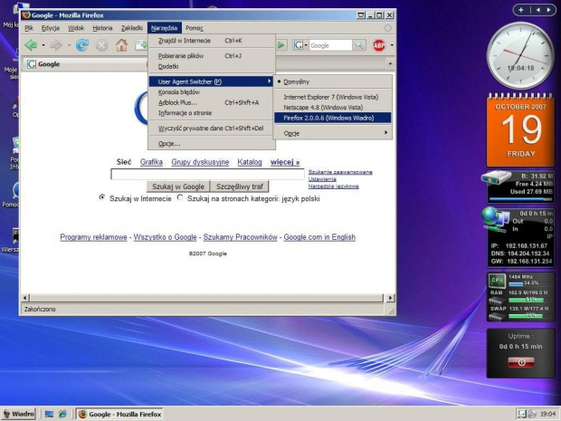Expand the Opcje submenu in User Agent list
Viewport: 561px width, 421px height.
[333, 133]
